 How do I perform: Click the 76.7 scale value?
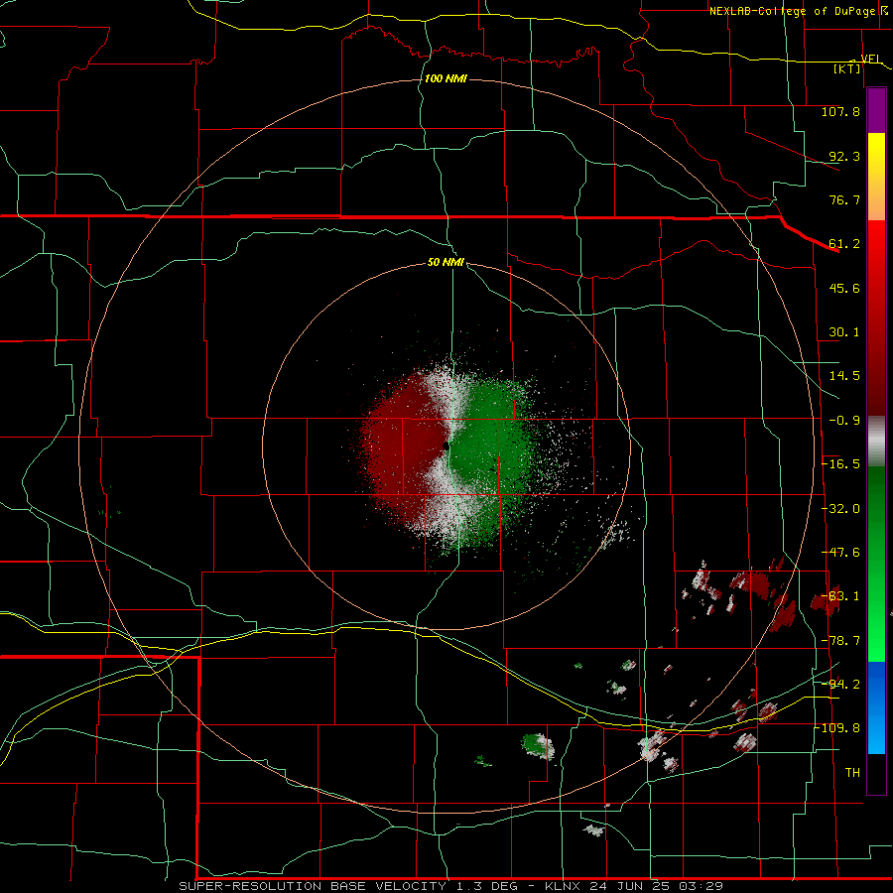844,199
